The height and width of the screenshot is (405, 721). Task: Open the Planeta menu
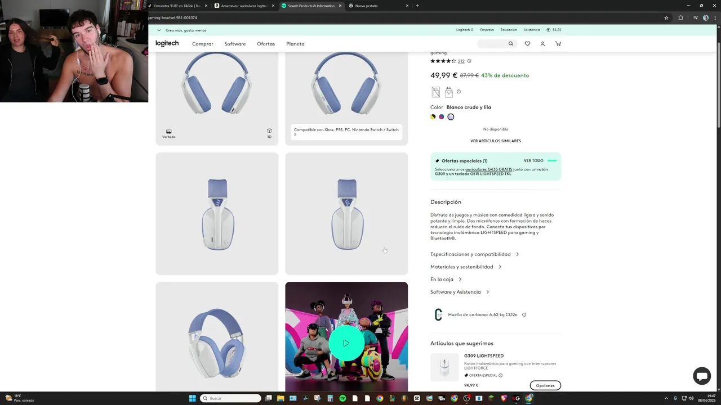[x=295, y=44]
